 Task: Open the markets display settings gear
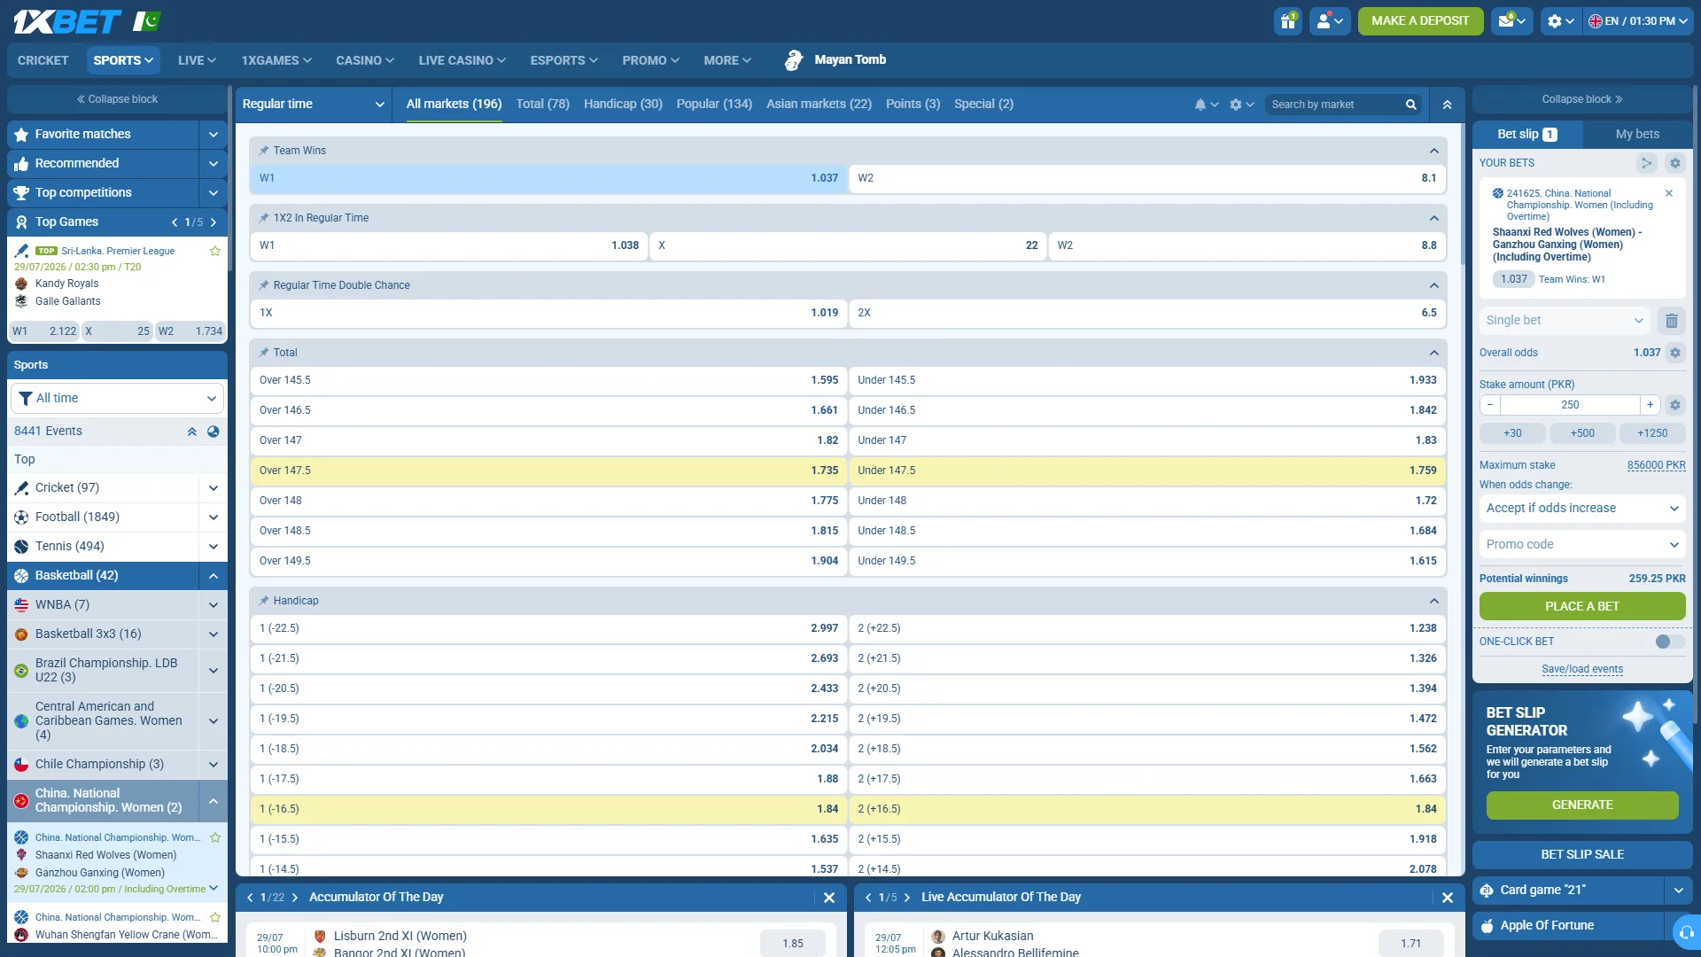[x=1241, y=105]
